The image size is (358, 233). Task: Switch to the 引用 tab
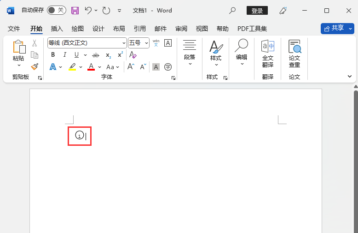pyautogui.click(x=140, y=29)
